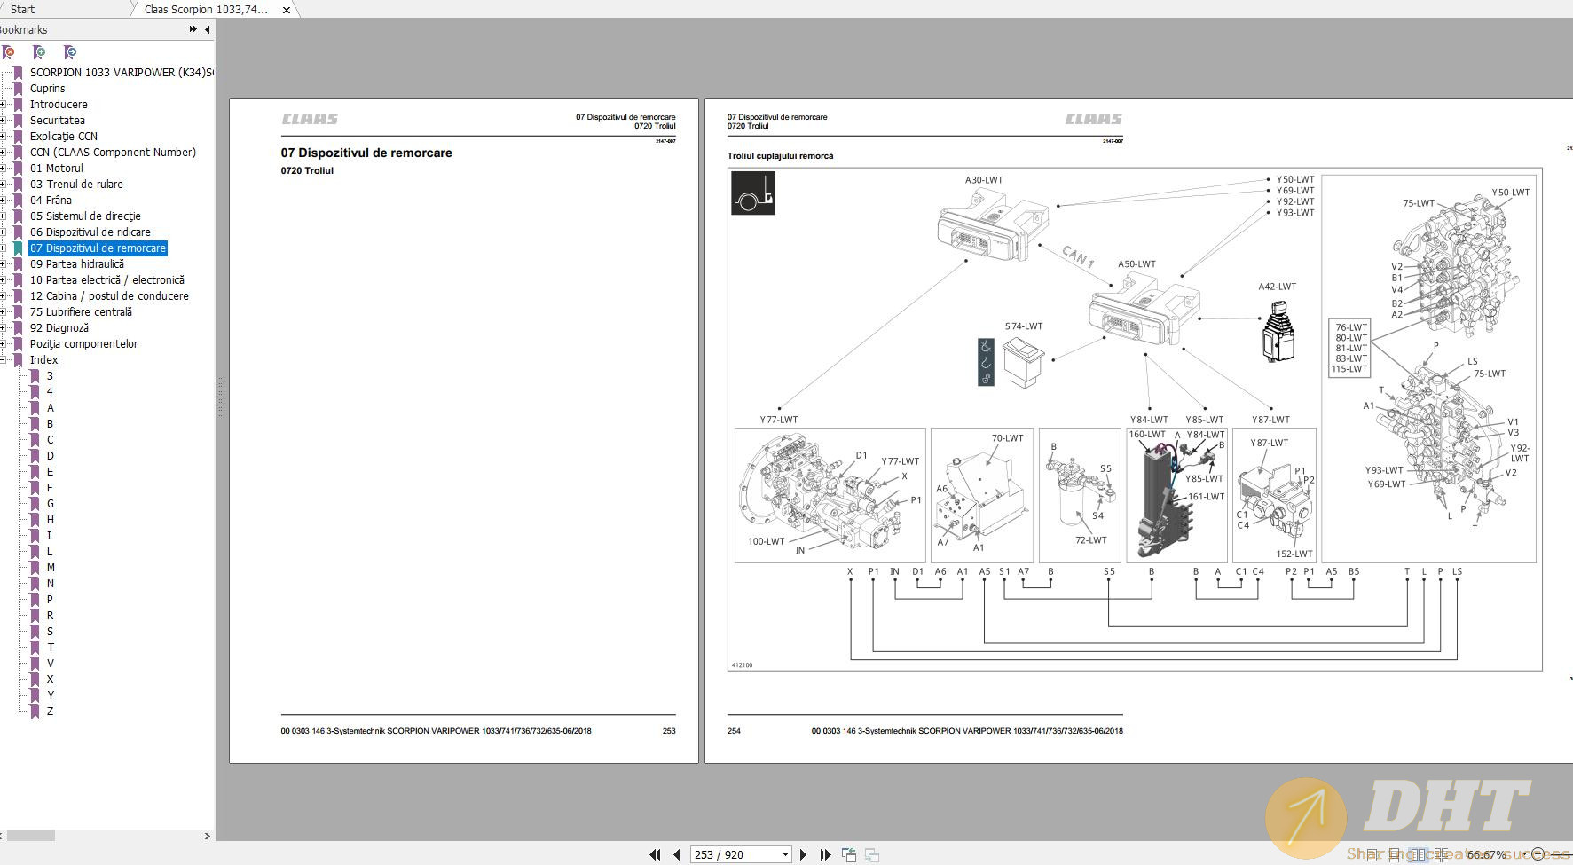
Task: Click the bookmark icon beside index letter A
Action: click(x=35, y=407)
